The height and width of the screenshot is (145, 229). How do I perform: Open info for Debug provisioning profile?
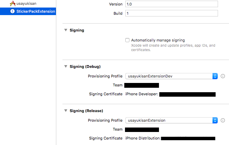point(223,76)
